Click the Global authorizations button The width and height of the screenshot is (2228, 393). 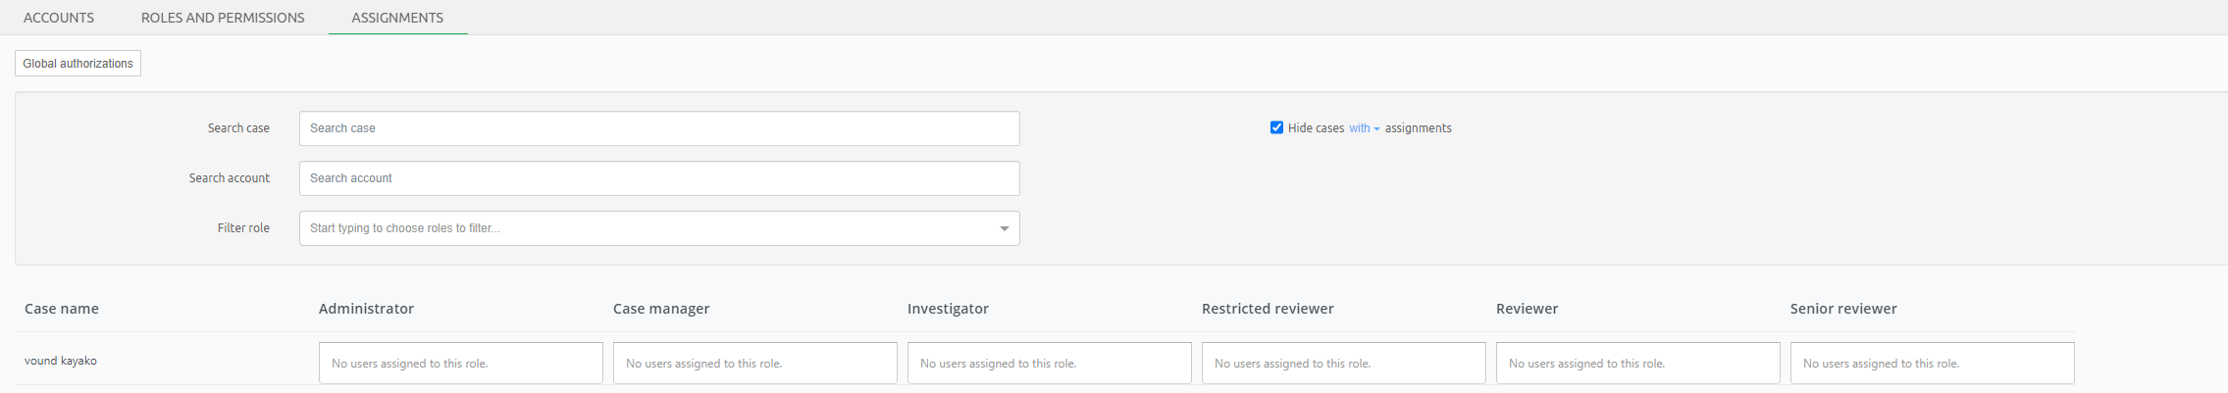point(78,64)
